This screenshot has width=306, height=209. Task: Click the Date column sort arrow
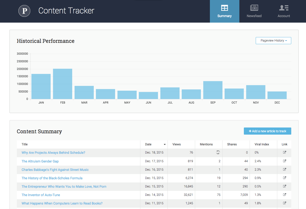point(165,144)
